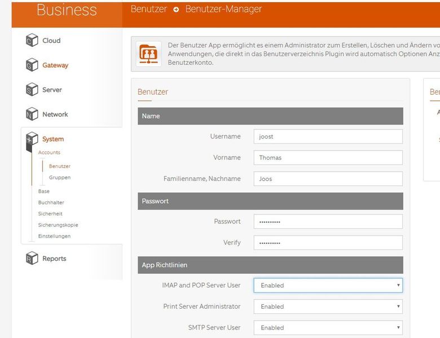Image resolution: width=440 pixels, height=338 pixels.
Task: Open the Print Server Administrator dropdown
Action: (328, 306)
